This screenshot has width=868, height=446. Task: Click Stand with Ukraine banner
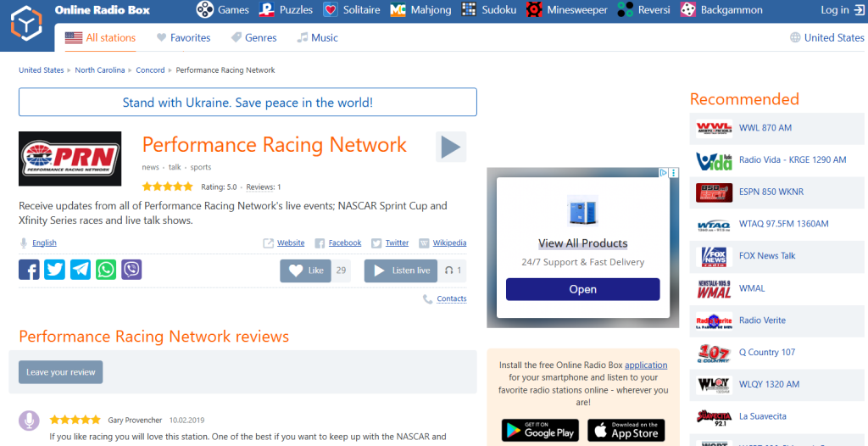click(x=248, y=102)
